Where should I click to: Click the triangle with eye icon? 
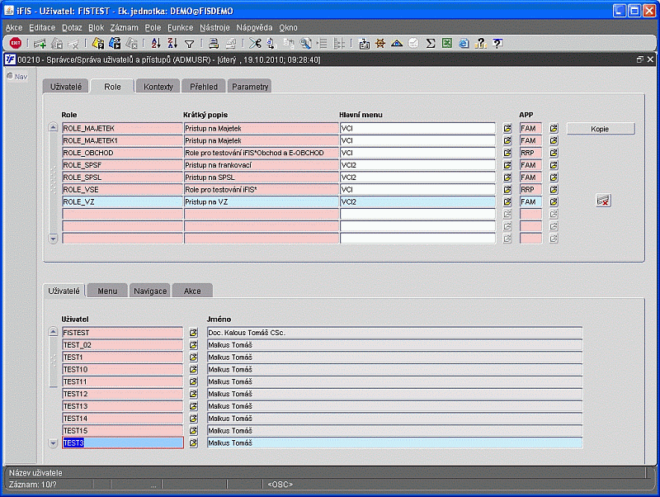point(397,43)
